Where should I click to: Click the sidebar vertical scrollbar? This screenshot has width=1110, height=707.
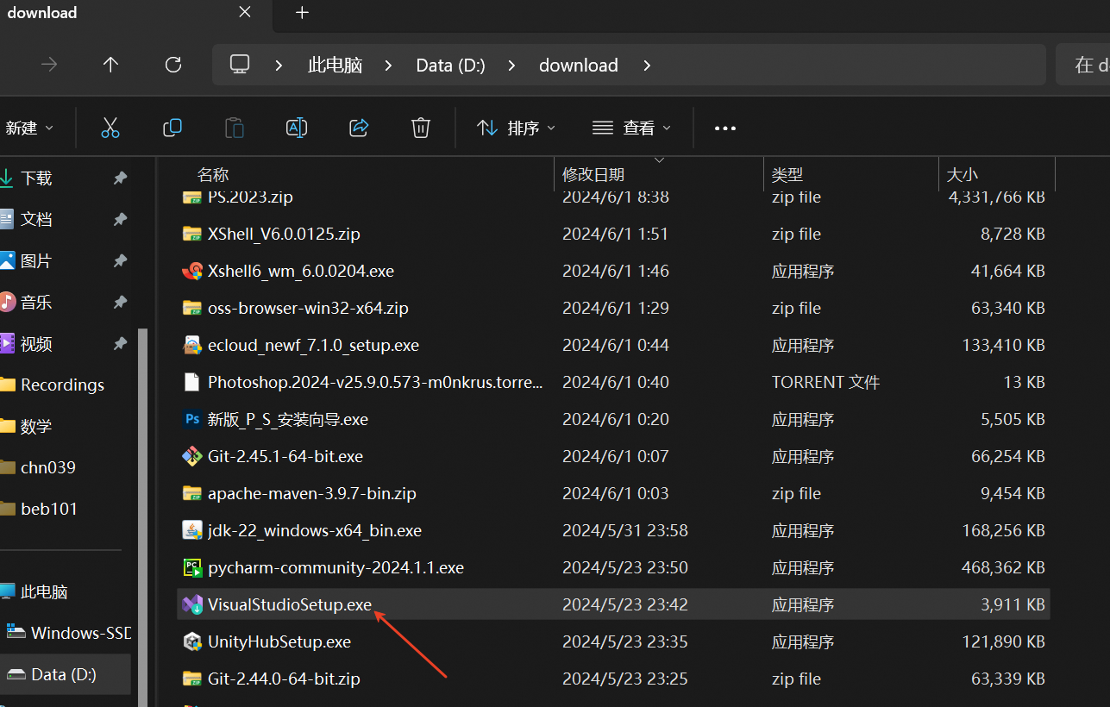click(143, 517)
